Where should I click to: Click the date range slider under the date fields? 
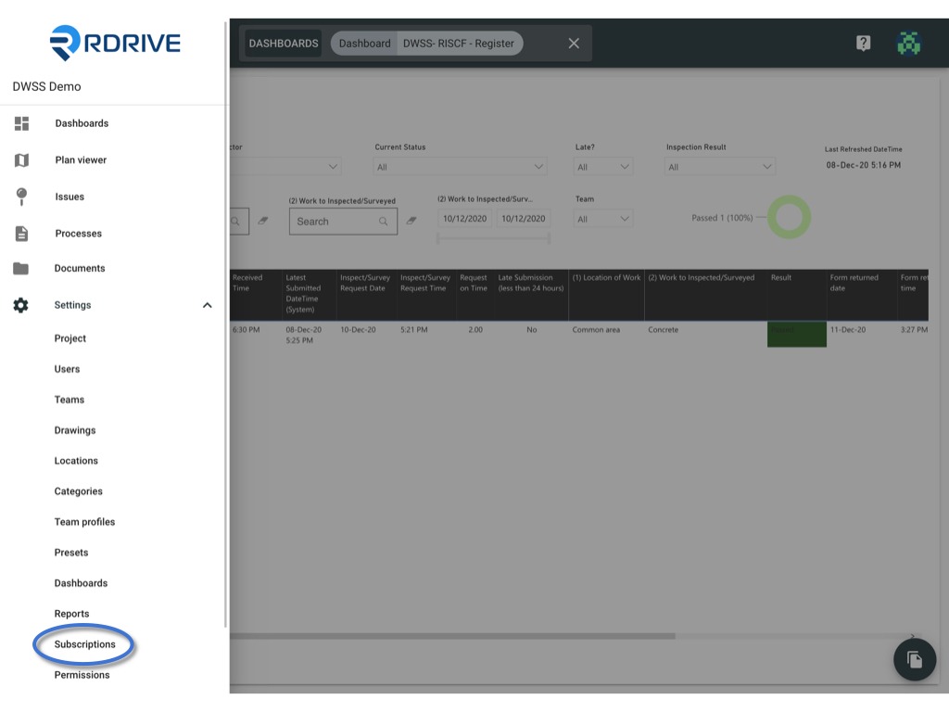click(x=493, y=239)
